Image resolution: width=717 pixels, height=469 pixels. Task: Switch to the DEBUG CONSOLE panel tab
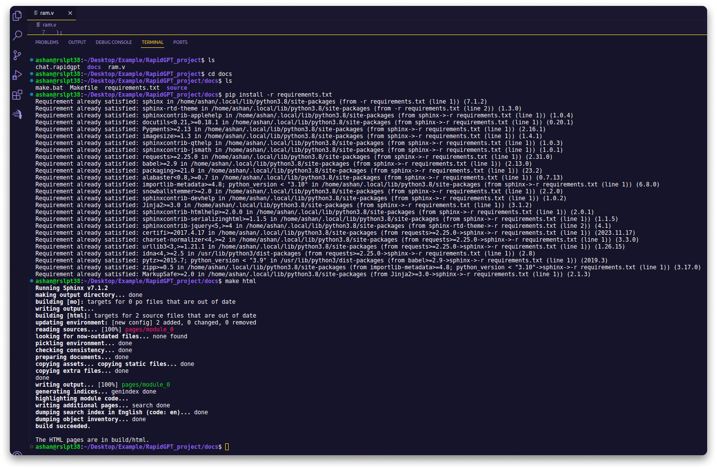tap(114, 42)
